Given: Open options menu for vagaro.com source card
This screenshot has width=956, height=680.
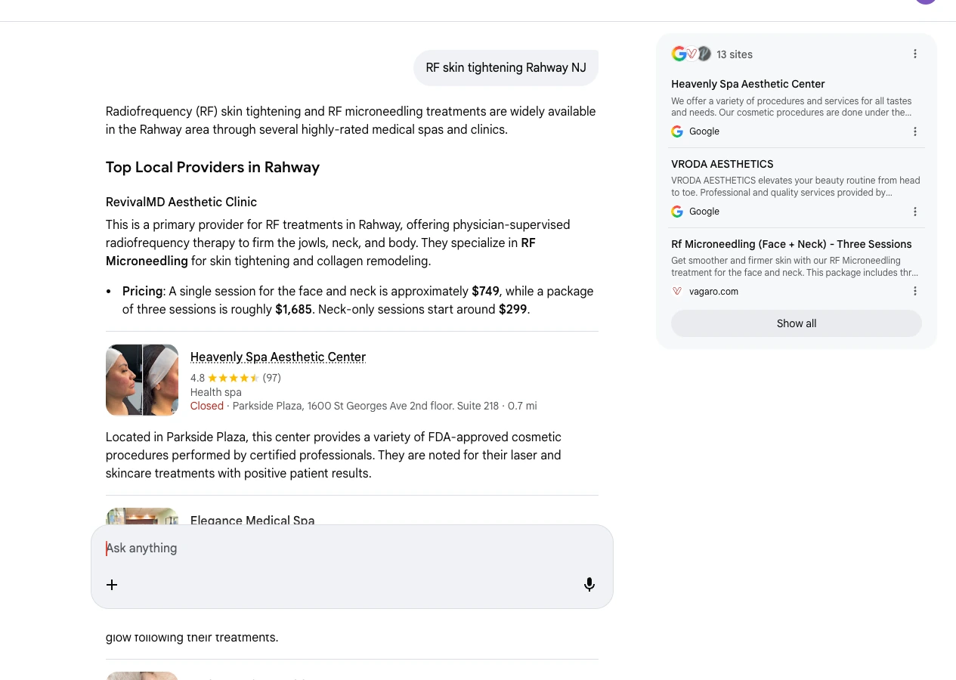Looking at the screenshot, I should pos(914,291).
